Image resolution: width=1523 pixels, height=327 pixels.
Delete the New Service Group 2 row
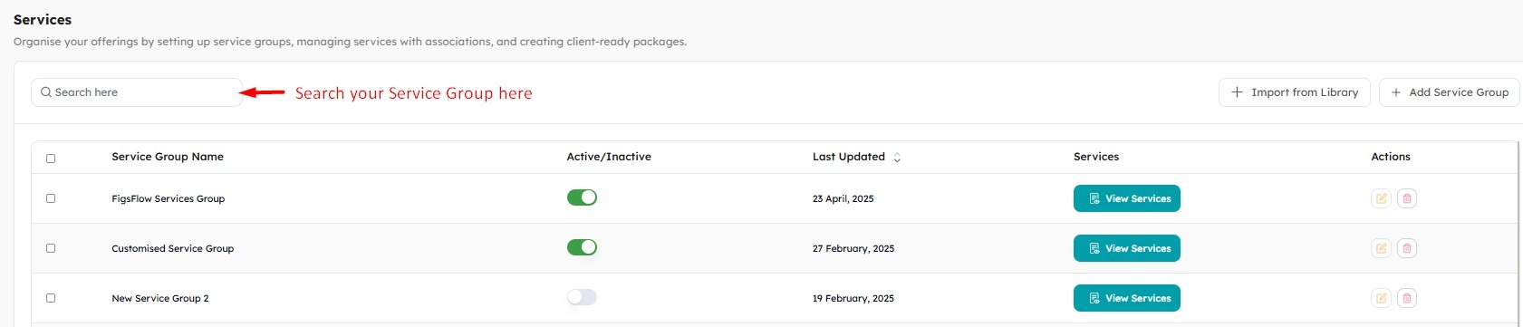tap(1407, 298)
